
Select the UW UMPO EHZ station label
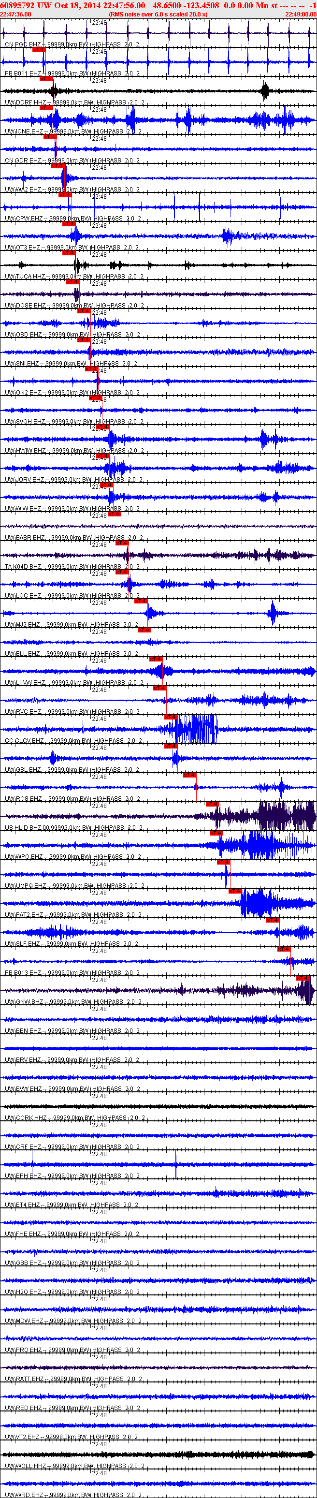[73, 886]
